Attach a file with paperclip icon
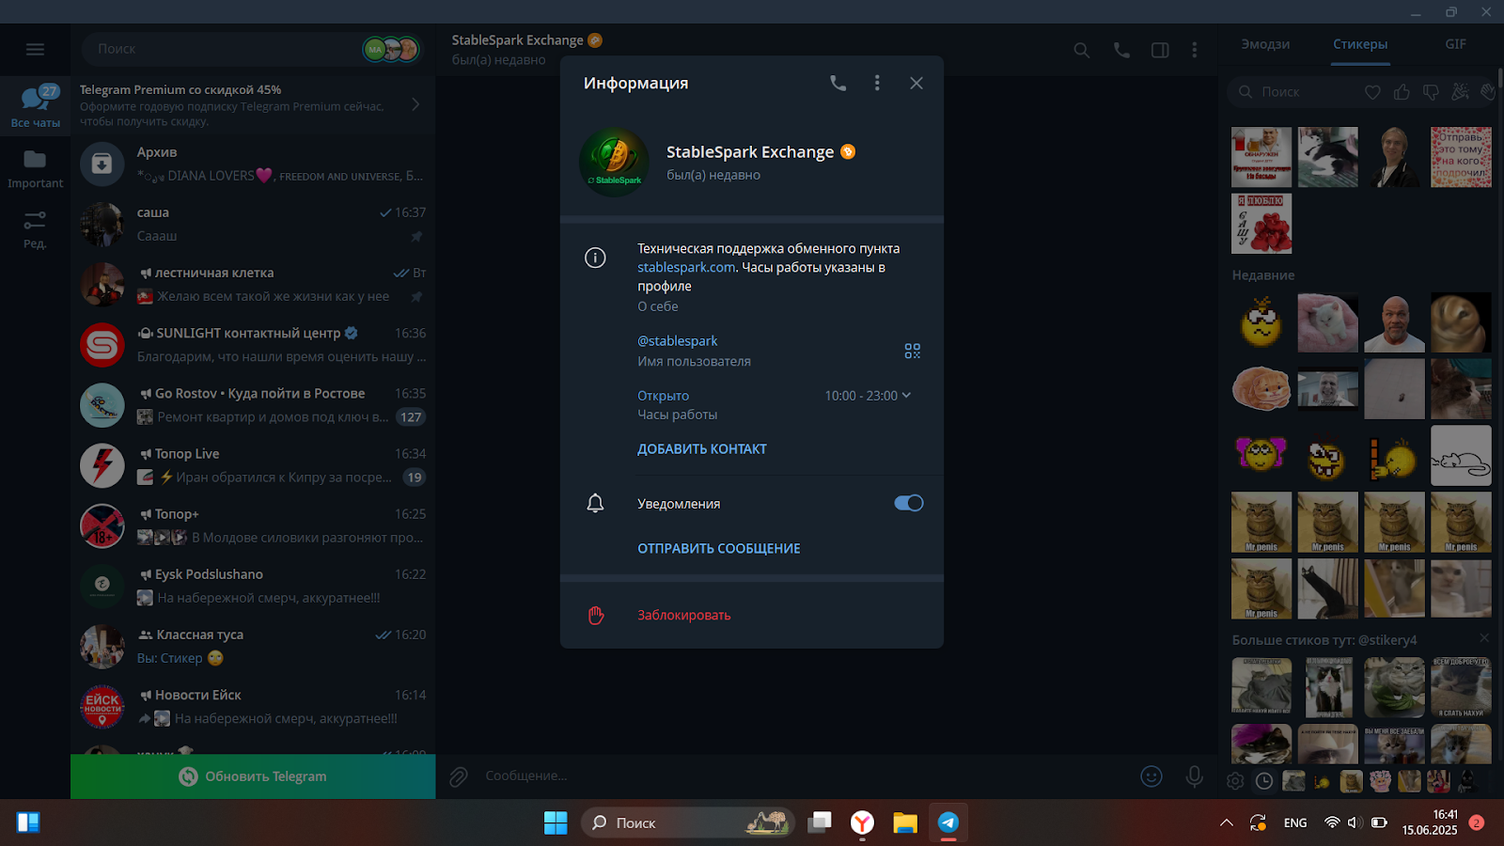Image resolution: width=1504 pixels, height=846 pixels. pos(459,776)
